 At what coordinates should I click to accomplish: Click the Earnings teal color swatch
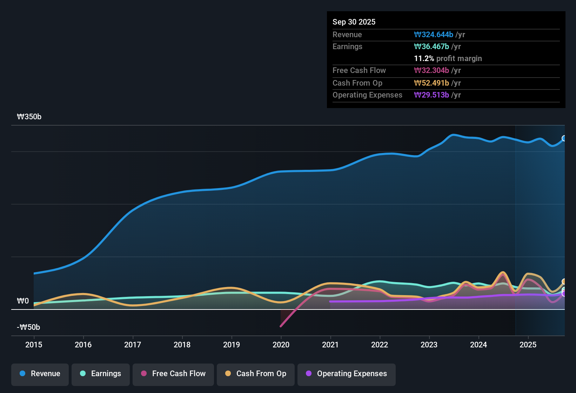point(83,374)
